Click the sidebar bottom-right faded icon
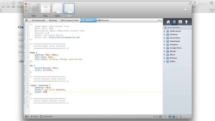 [181, 117]
